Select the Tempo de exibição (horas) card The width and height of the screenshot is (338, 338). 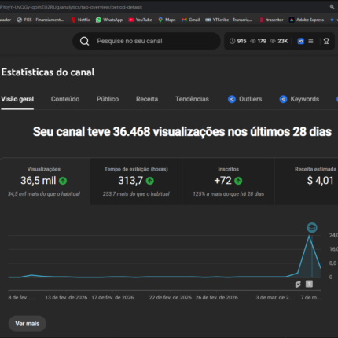coord(136,182)
